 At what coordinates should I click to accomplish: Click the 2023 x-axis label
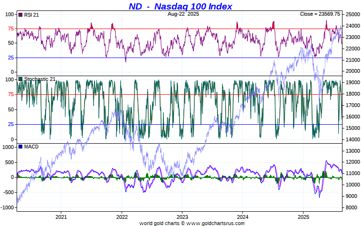(182, 217)
